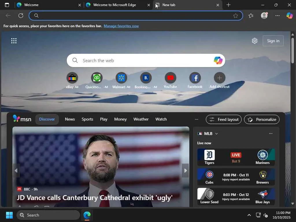Open the eBay shortcut
Viewport: 296px width, 222px height.
pyautogui.click(x=72, y=78)
